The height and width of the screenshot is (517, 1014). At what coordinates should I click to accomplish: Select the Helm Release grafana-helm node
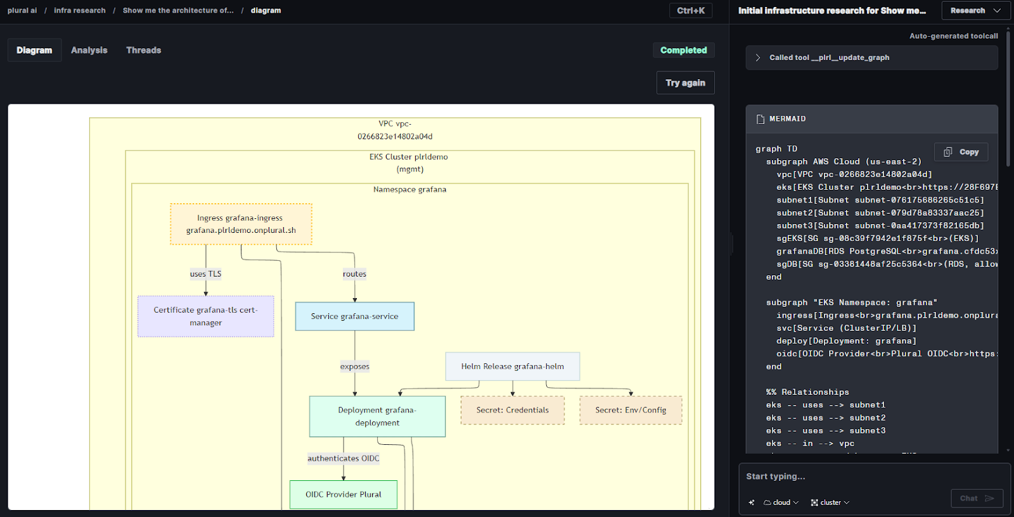pyautogui.click(x=512, y=366)
